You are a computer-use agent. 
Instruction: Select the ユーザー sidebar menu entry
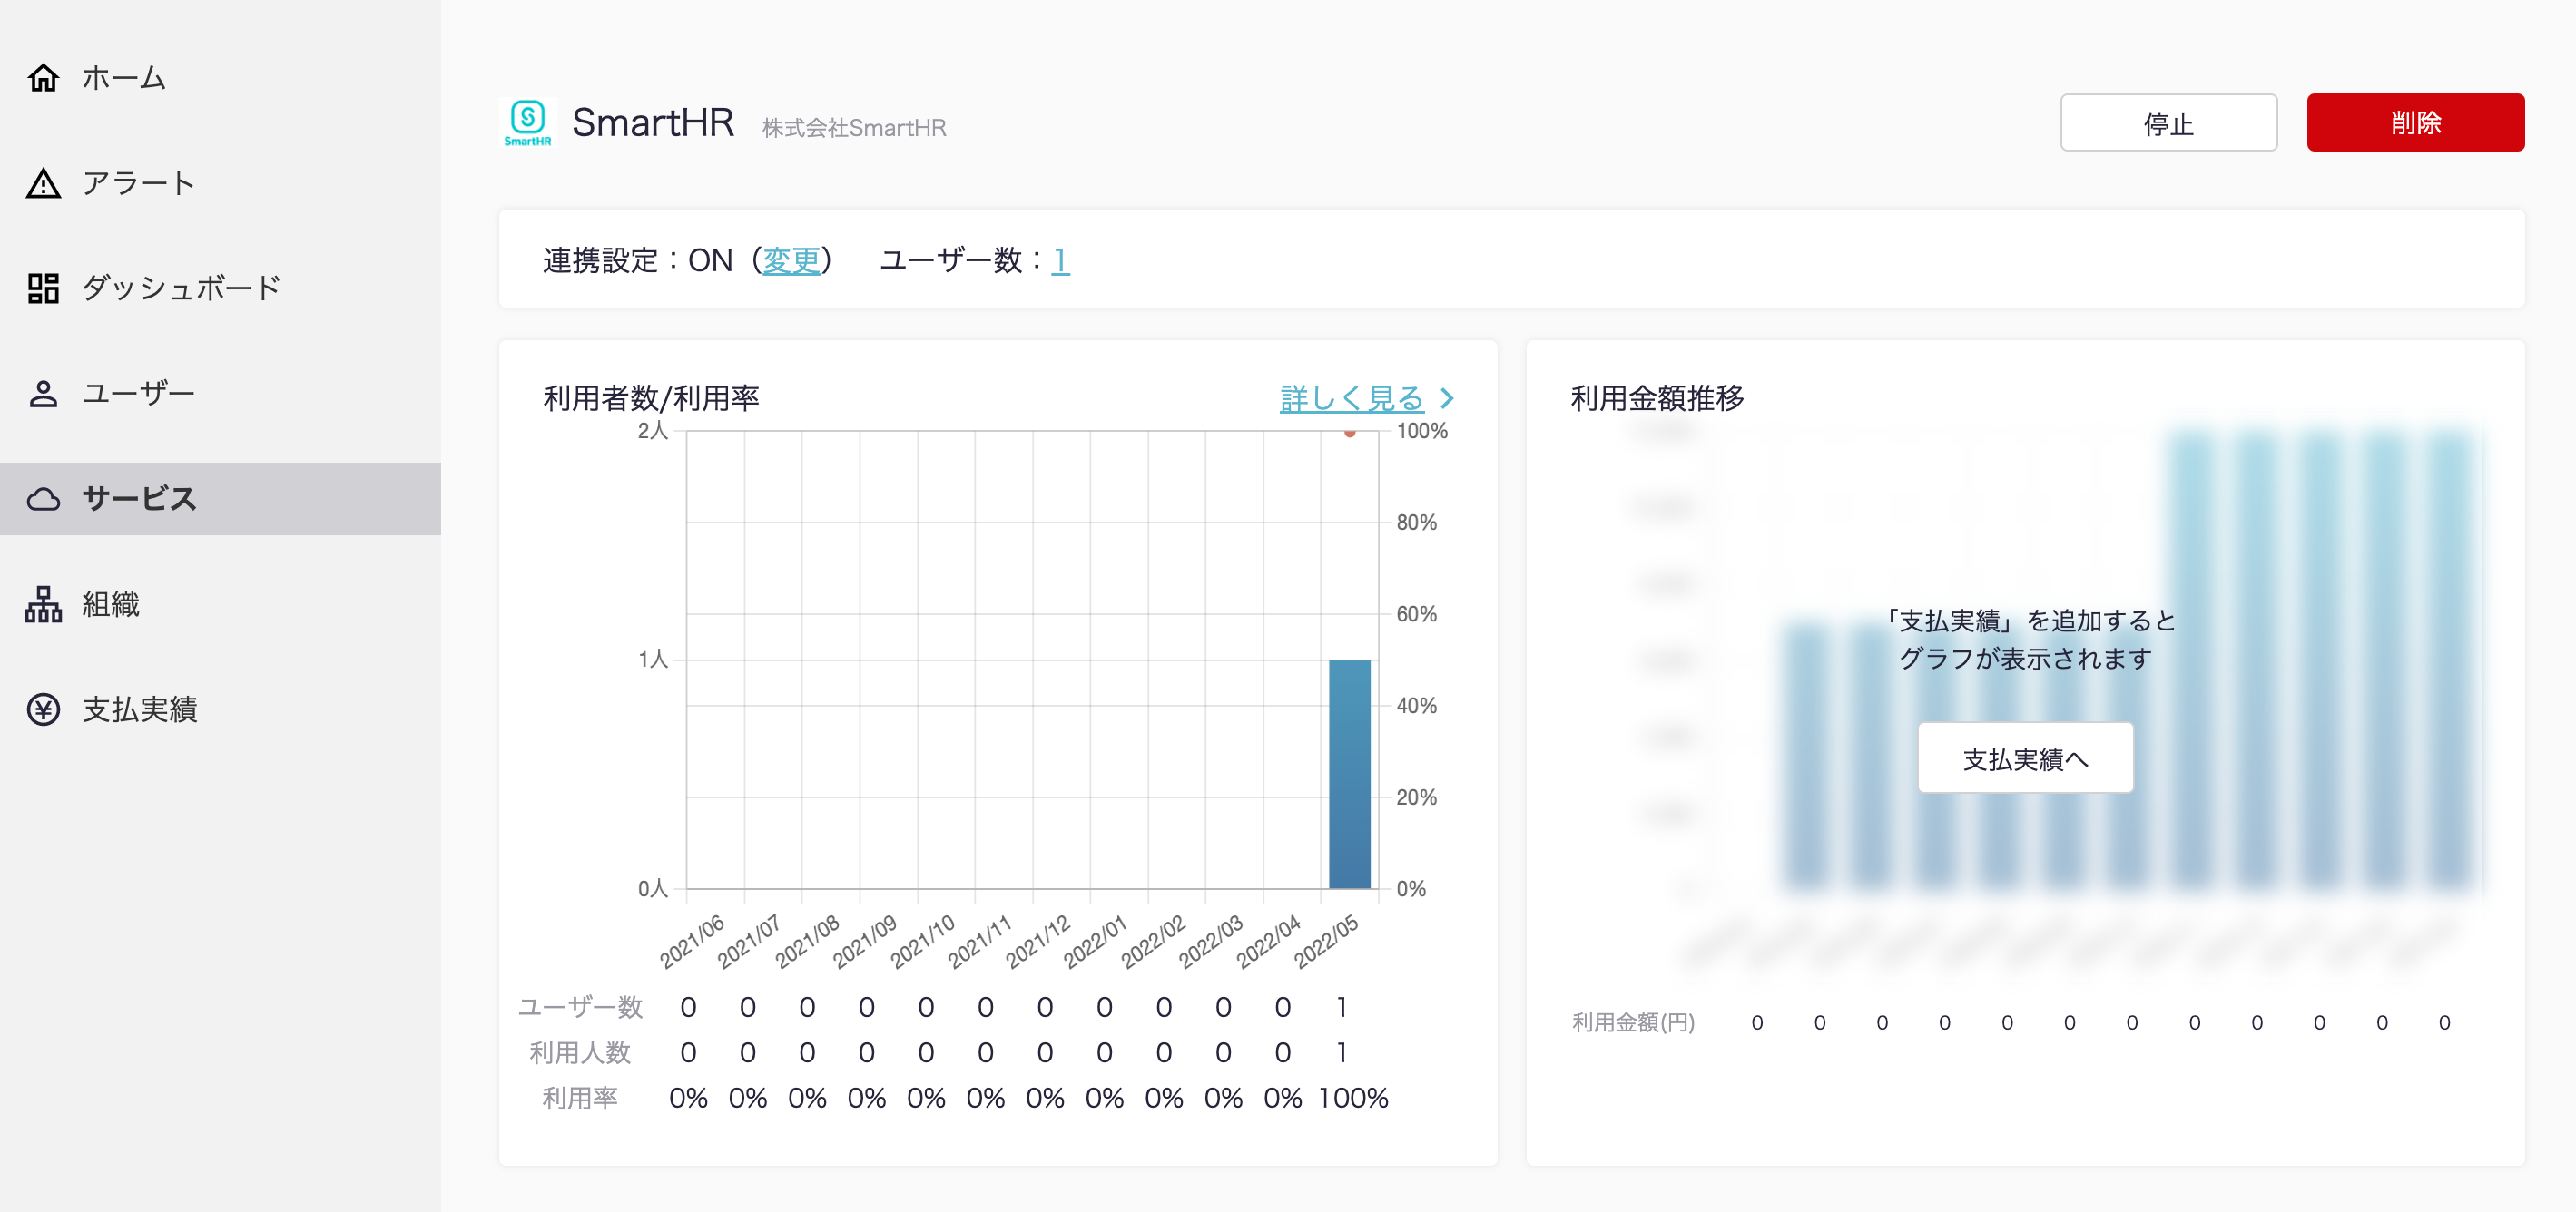pos(138,394)
